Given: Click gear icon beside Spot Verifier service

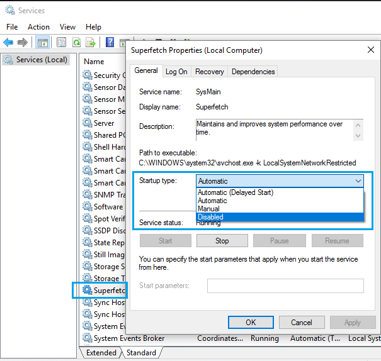Looking at the screenshot, I should click(88, 218).
